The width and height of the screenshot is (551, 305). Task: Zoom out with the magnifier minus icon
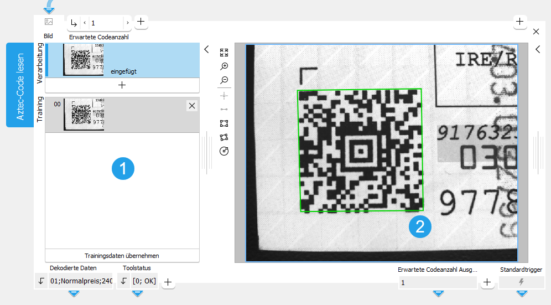pyautogui.click(x=224, y=80)
